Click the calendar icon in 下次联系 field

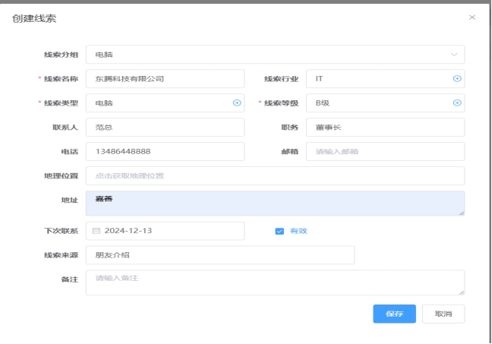96,231
